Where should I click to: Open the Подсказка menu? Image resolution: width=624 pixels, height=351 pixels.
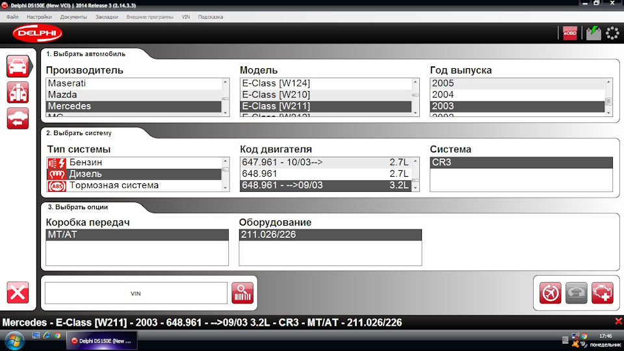tap(211, 17)
